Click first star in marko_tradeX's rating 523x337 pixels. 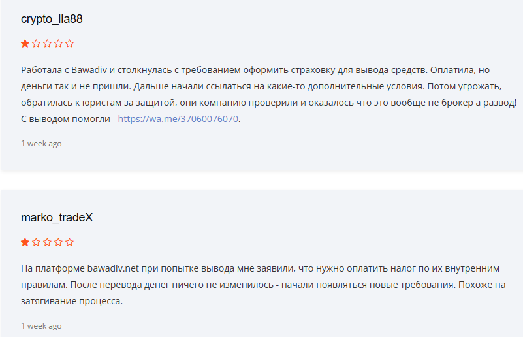pos(25,242)
